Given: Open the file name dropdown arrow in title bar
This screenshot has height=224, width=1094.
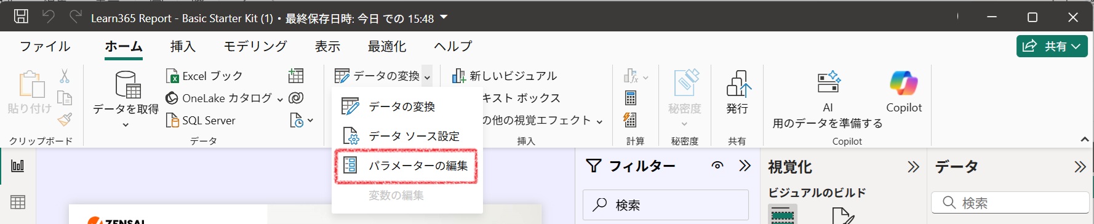Looking at the screenshot, I should pyautogui.click(x=444, y=18).
